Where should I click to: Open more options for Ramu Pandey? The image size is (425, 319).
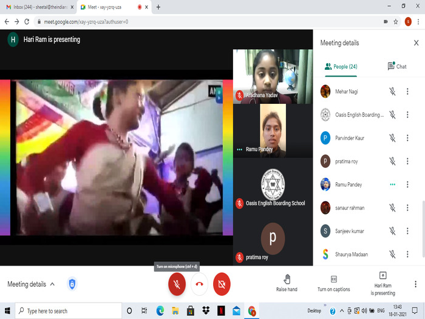click(x=407, y=185)
